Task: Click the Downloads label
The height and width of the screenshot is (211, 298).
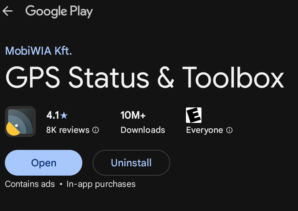Action: point(143,130)
